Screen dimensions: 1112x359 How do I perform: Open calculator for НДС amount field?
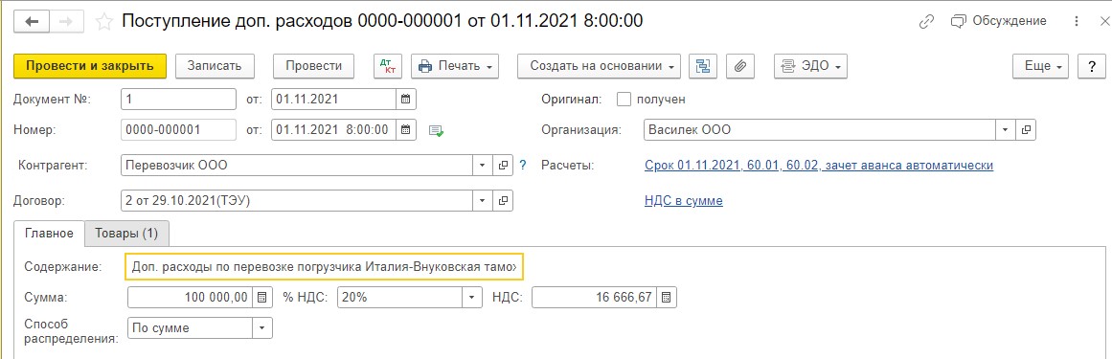click(x=667, y=298)
